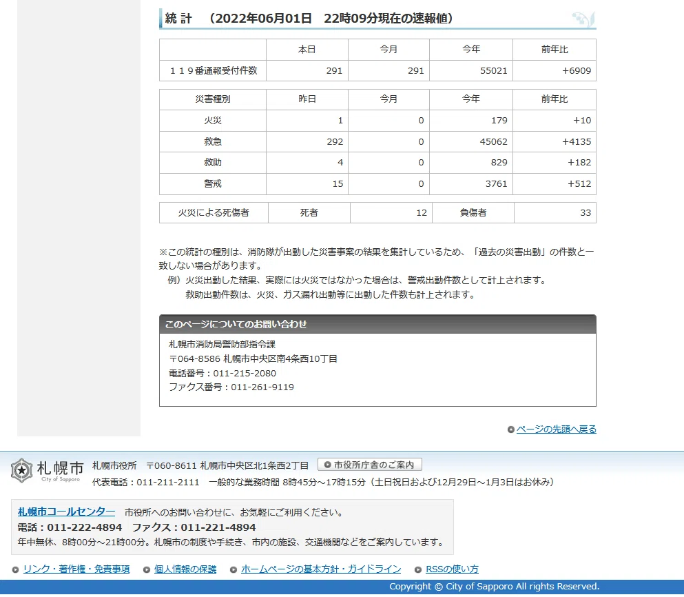
Task: Click the 〒064-8586 address line
Action: point(253,359)
